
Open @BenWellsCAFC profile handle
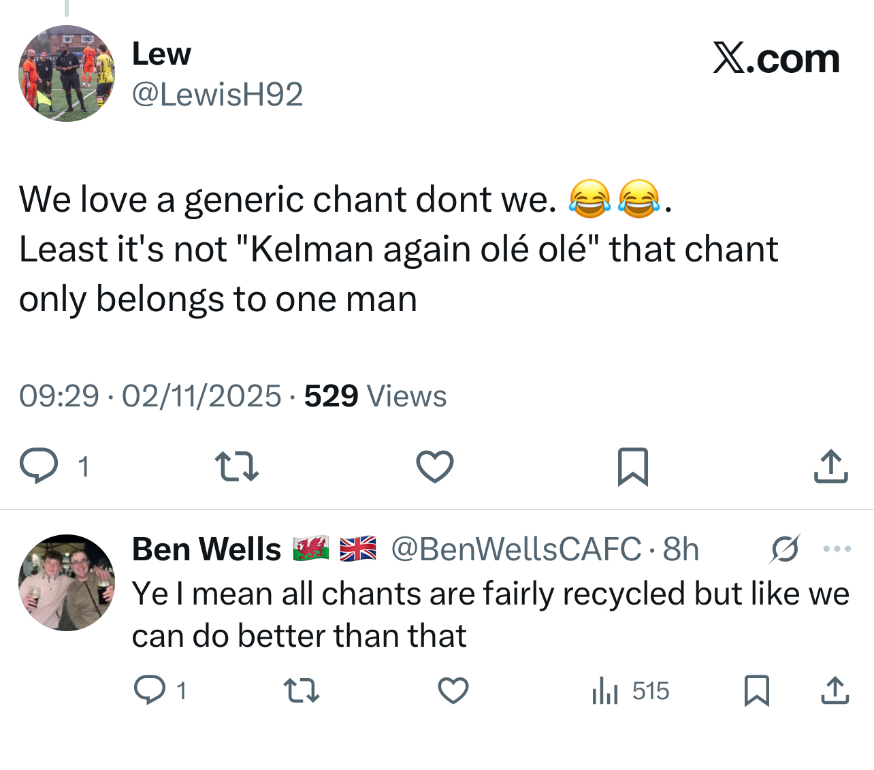516,549
